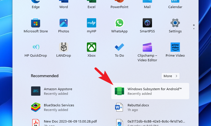
Task: Open the myHP app
Action: click(x=92, y=26)
